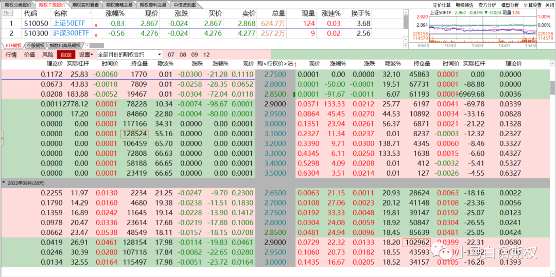
Task: Click the option chain vertical scrollbar thumb
Action: coord(552,86)
